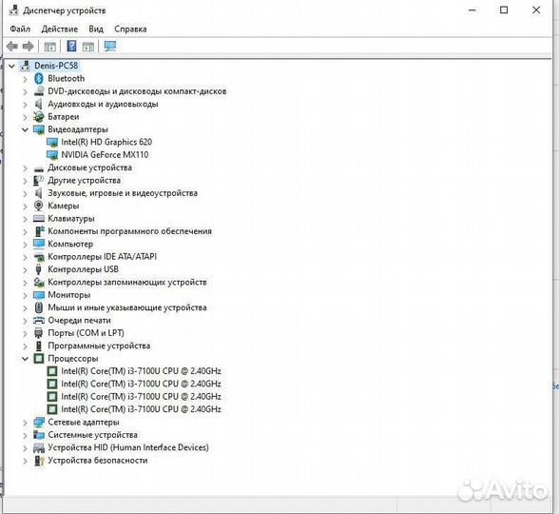Click the Back arrow toolbar icon
This screenshot has width=559, height=514.
(12, 46)
